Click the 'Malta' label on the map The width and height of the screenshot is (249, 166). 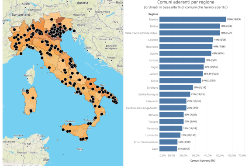click(80, 149)
